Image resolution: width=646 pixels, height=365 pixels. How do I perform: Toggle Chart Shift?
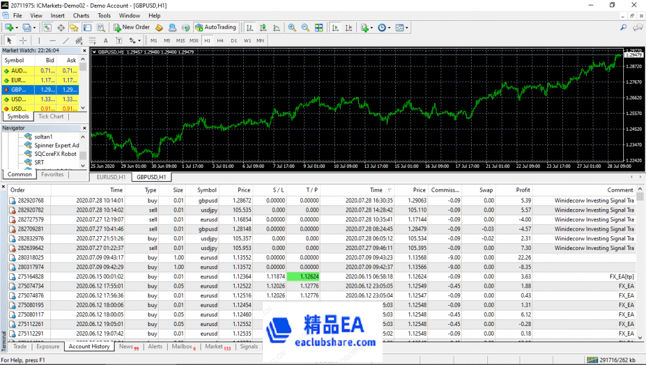click(x=348, y=28)
